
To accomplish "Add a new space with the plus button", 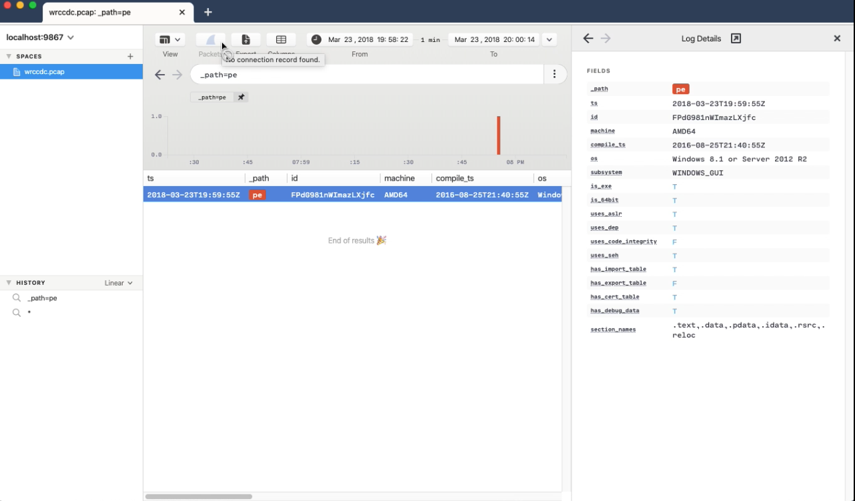I will [131, 56].
